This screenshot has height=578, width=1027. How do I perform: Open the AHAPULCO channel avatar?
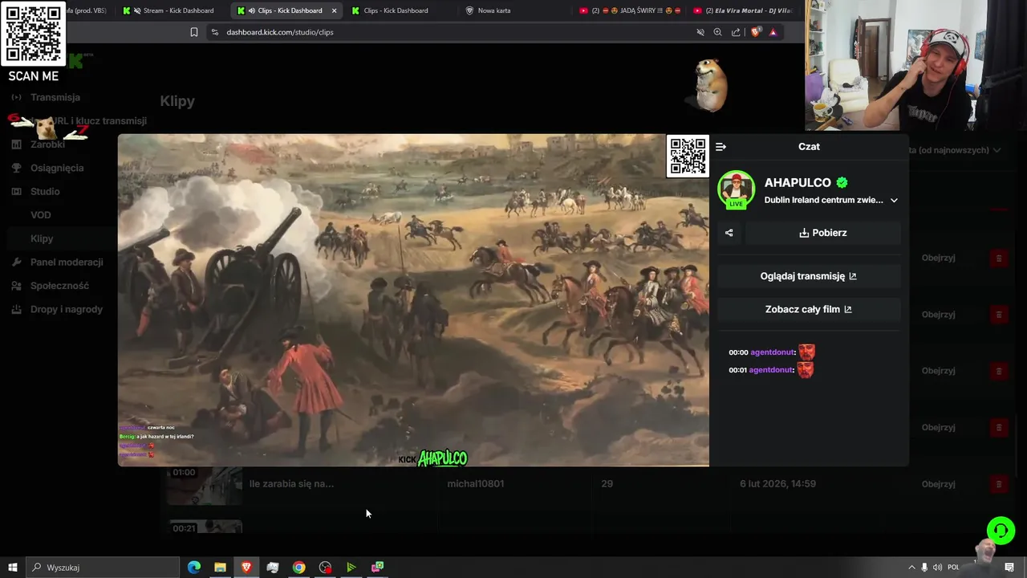(x=736, y=189)
